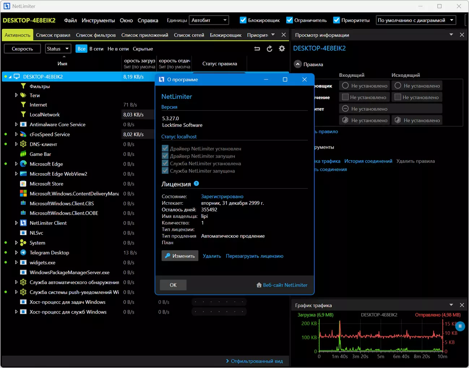Click the cFosSpeed Service icon
The width and height of the screenshot is (469, 368).
pyautogui.click(x=23, y=134)
